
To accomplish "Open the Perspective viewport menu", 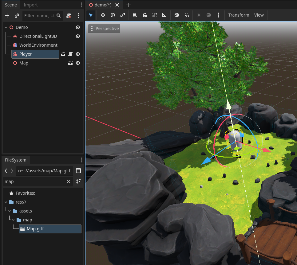I will pos(104,29).
